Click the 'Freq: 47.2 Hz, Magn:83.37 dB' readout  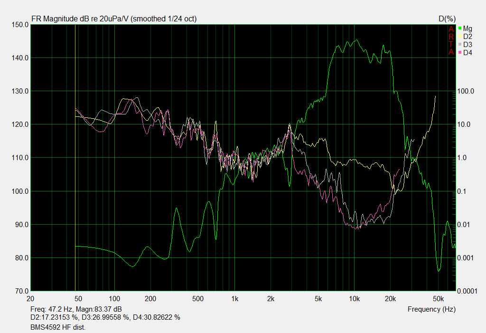[76, 309]
